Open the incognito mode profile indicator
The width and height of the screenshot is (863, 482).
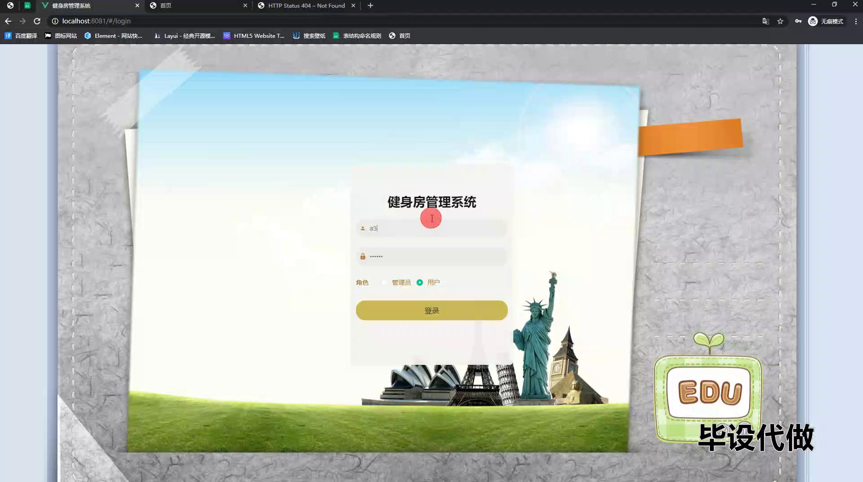point(826,21)
